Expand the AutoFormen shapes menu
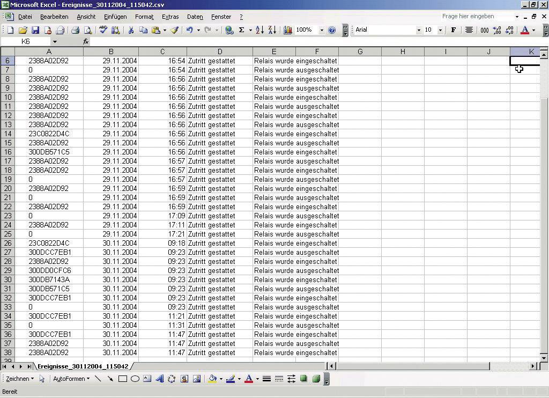The image size is (549, 398). coord(88,379)
